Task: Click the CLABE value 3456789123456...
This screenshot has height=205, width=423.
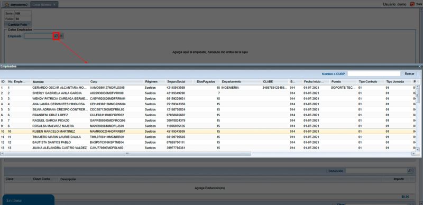Action: coord(274,88)
